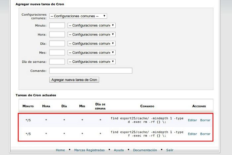Open the Documentación footer link

pos(145,150)
